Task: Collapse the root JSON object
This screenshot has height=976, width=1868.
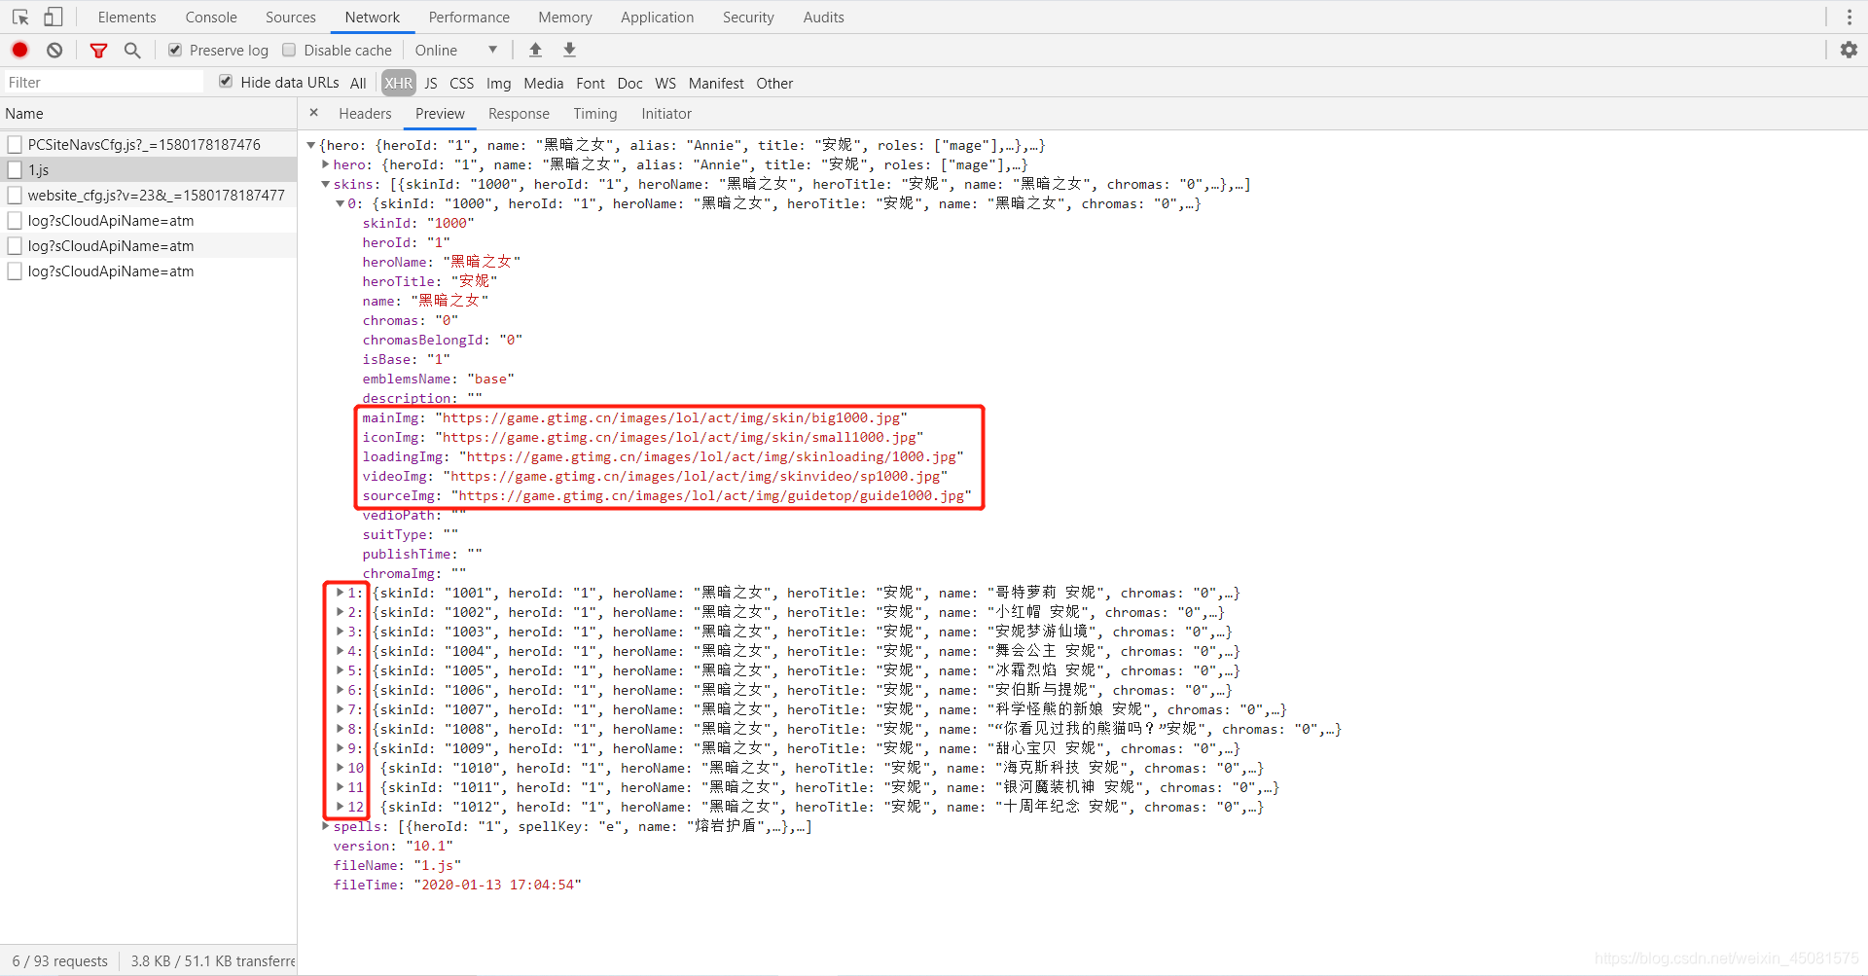Action: click(311, 145)
